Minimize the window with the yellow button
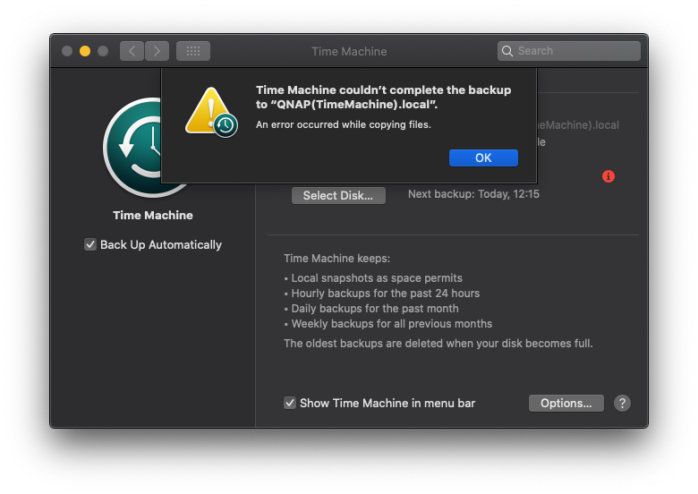 click(x=85, y=51)
